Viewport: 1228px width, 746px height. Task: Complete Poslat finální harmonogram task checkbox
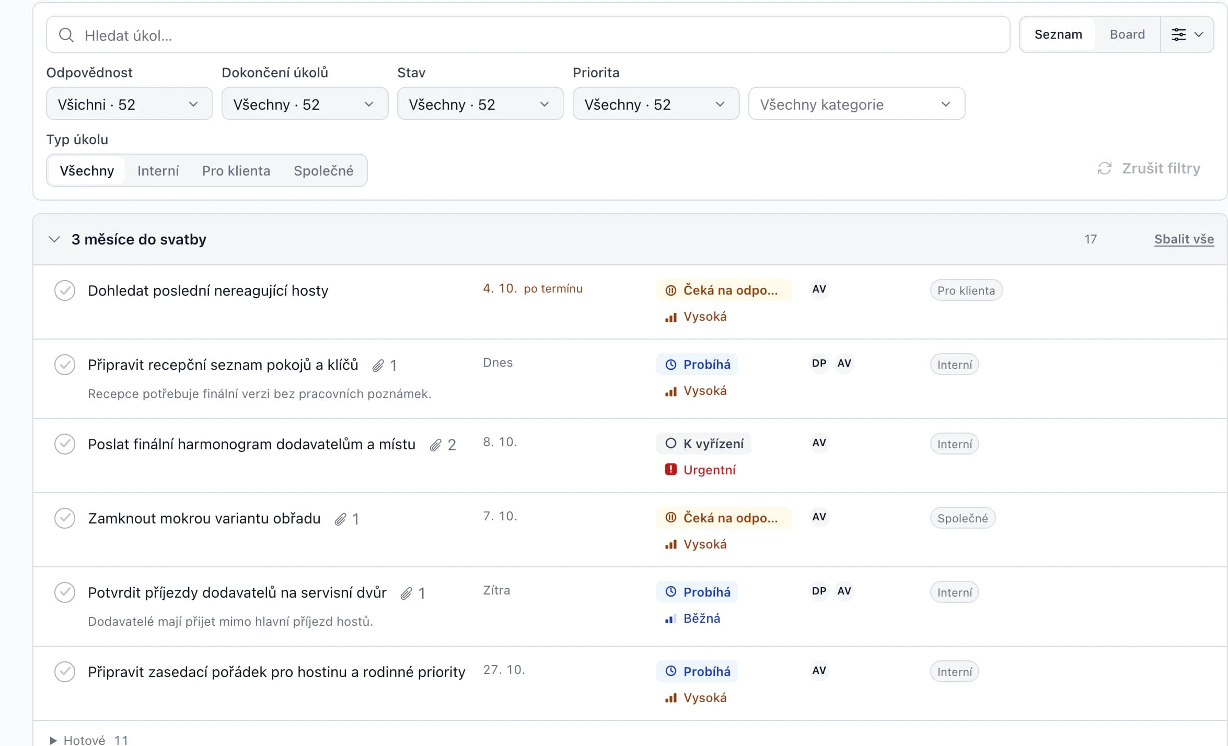pos(65,444)
